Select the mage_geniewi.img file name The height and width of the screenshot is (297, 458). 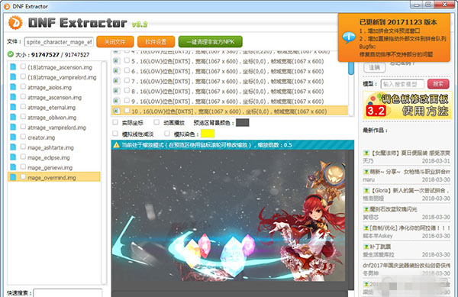coord(50,168)
